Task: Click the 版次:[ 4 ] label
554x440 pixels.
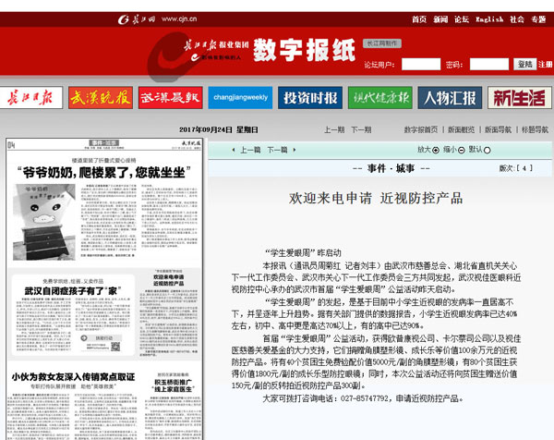Action: pos(516,168)
